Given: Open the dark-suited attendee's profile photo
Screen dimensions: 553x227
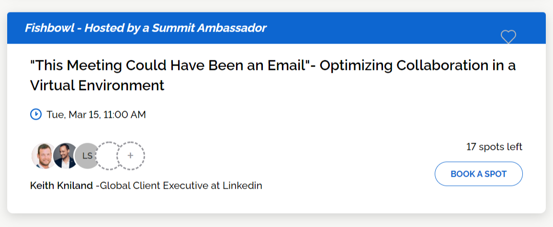Looking at the screenshot, I should point(65,156).
